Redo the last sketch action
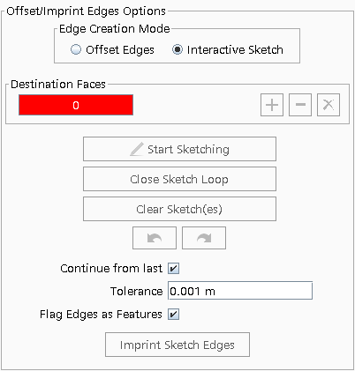 [204, 238]
